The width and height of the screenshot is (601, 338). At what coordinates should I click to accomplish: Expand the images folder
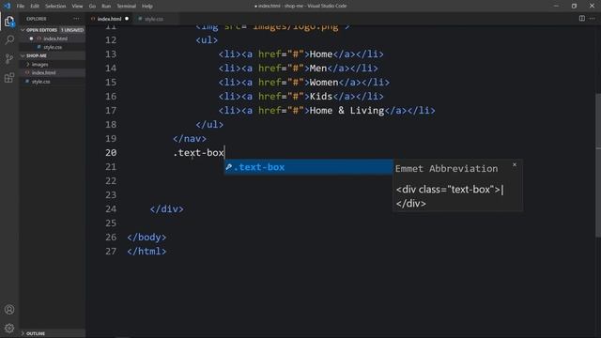[x=27, y=65]
